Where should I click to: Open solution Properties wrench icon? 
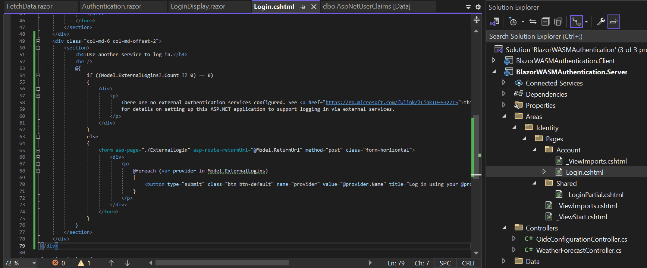pyautogui.click(x=601, y=22)
